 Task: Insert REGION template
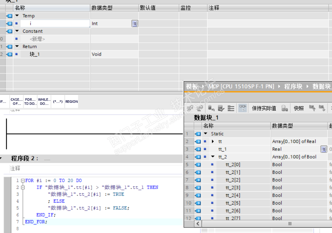pos(72,102)
